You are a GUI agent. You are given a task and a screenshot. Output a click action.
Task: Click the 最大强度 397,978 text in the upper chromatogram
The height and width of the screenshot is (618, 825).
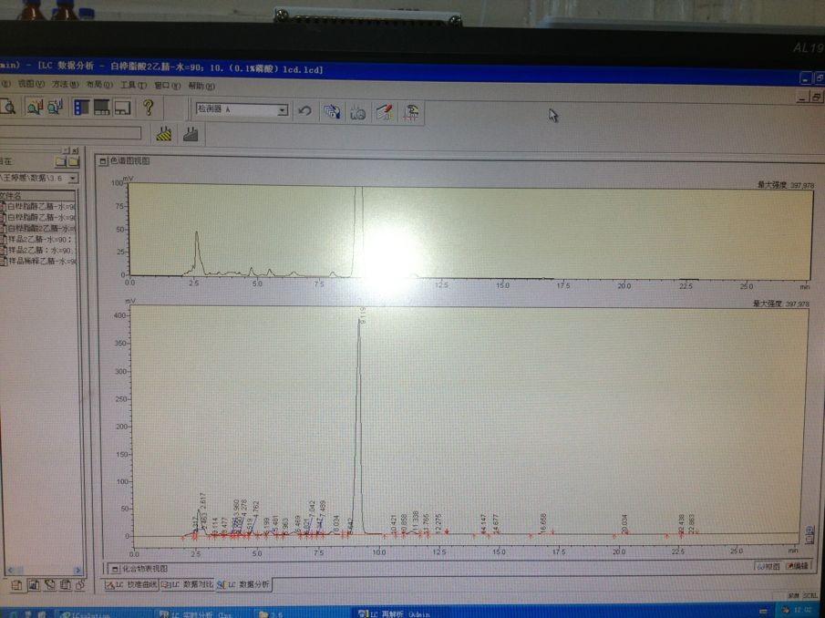pos(786,185)
